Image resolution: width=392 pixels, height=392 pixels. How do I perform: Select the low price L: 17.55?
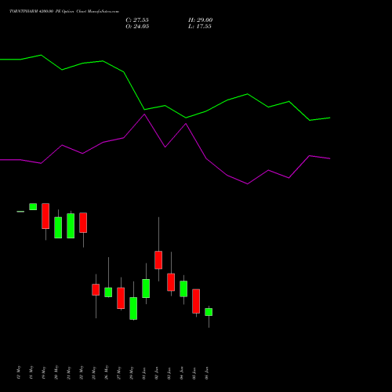200,27
